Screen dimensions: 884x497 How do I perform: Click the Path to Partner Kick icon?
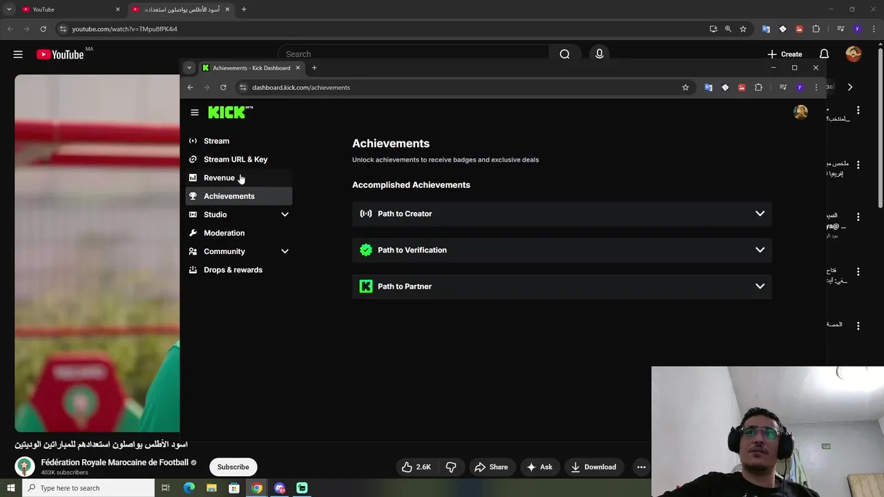click(x=366, y=286)
